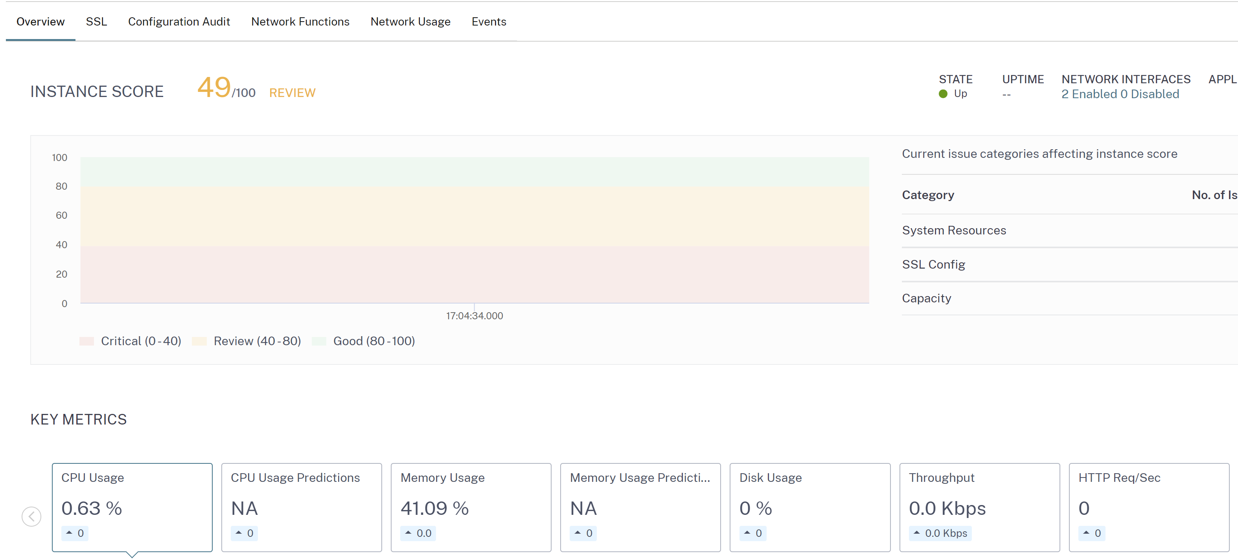Screen dimensions: 1238x560
Task: Click the 49 instance score value
Action: pyautogui.click(x=214, y=87)
